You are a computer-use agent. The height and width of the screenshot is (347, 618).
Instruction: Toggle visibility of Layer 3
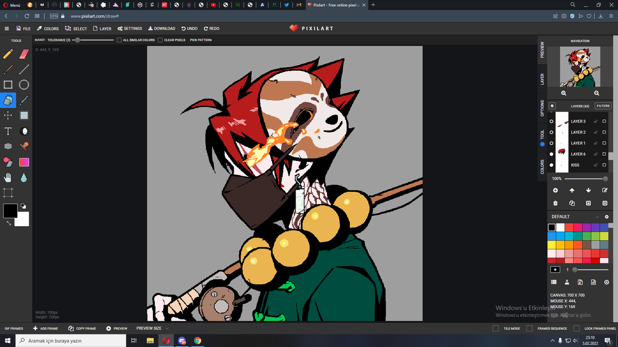pos(552,121)
